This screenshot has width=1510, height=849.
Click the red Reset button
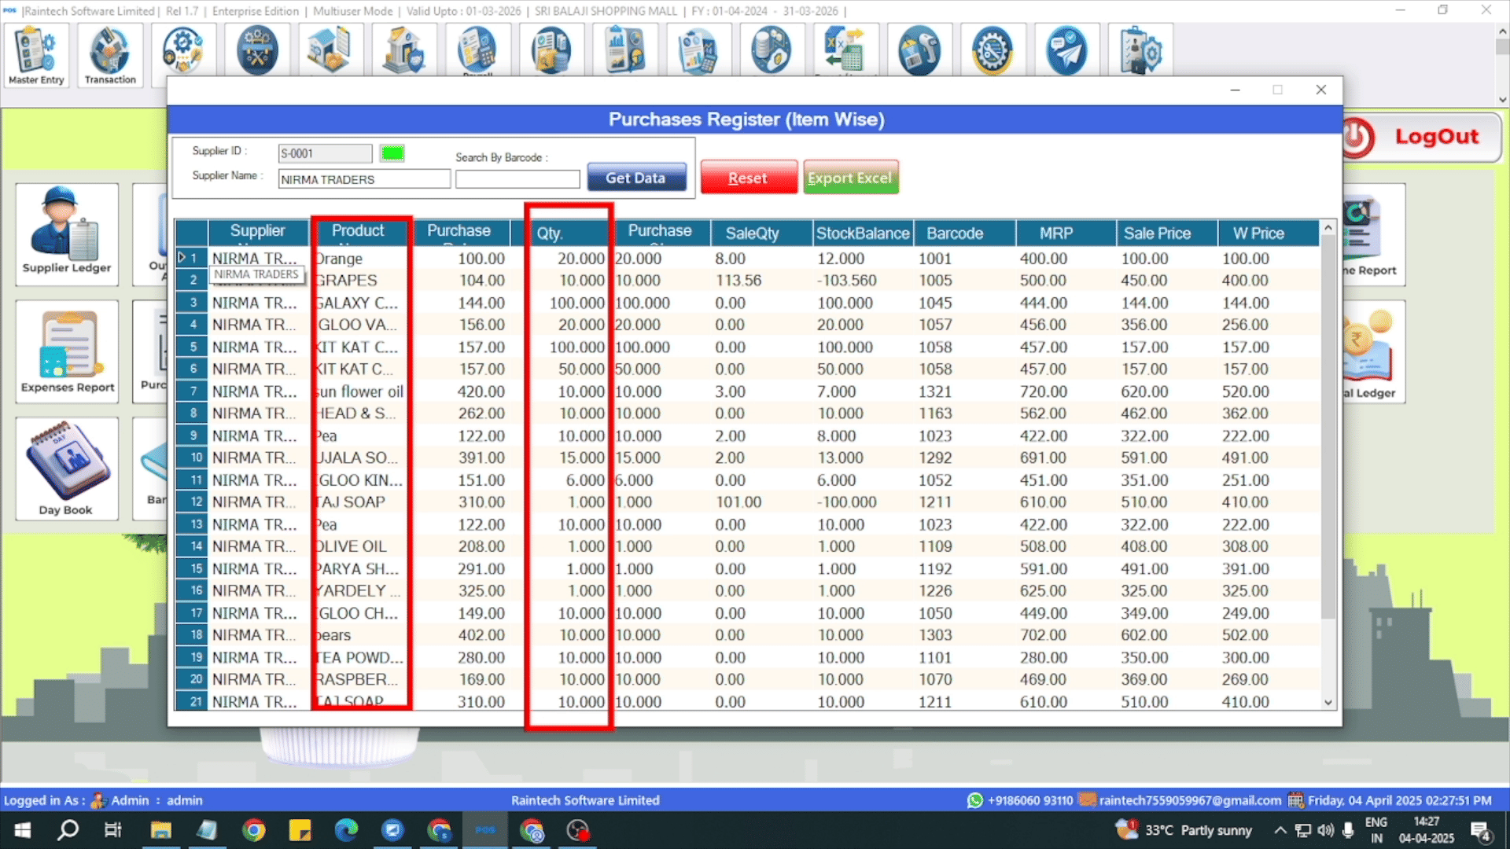(748, 178)
